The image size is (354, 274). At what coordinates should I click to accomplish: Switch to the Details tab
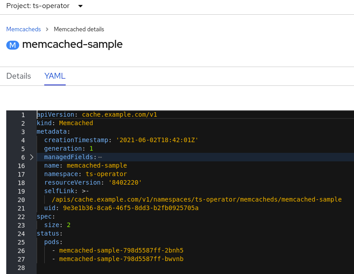tap(19, 76)
